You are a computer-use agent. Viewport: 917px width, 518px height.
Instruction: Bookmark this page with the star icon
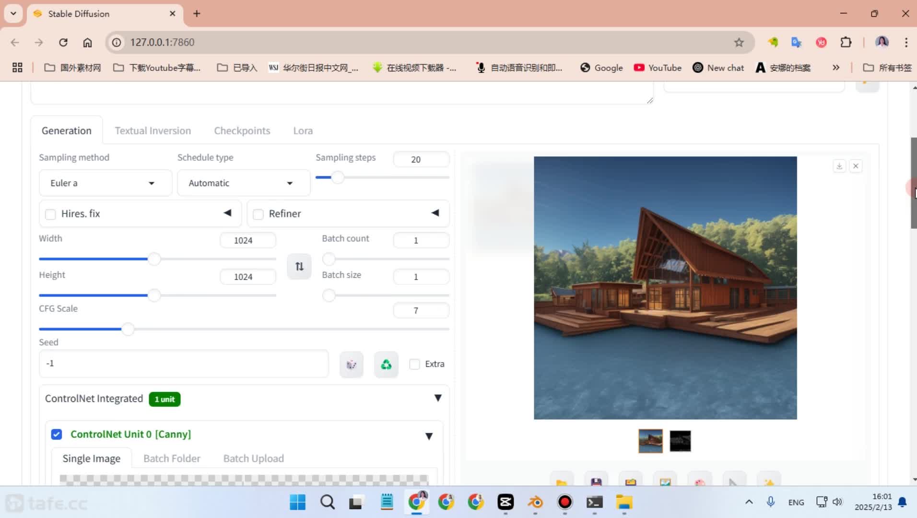739,42
